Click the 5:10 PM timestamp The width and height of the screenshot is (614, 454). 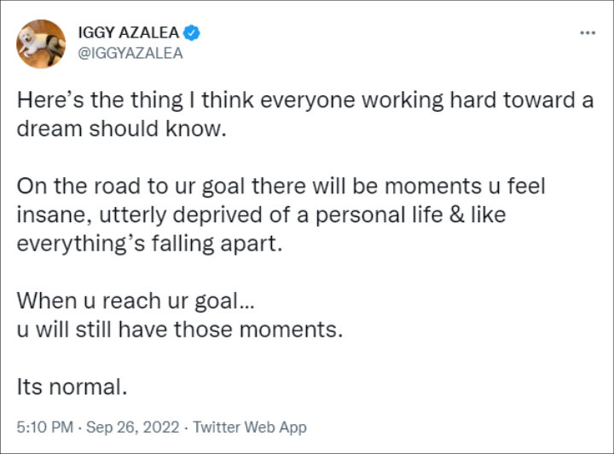[45, 427]
